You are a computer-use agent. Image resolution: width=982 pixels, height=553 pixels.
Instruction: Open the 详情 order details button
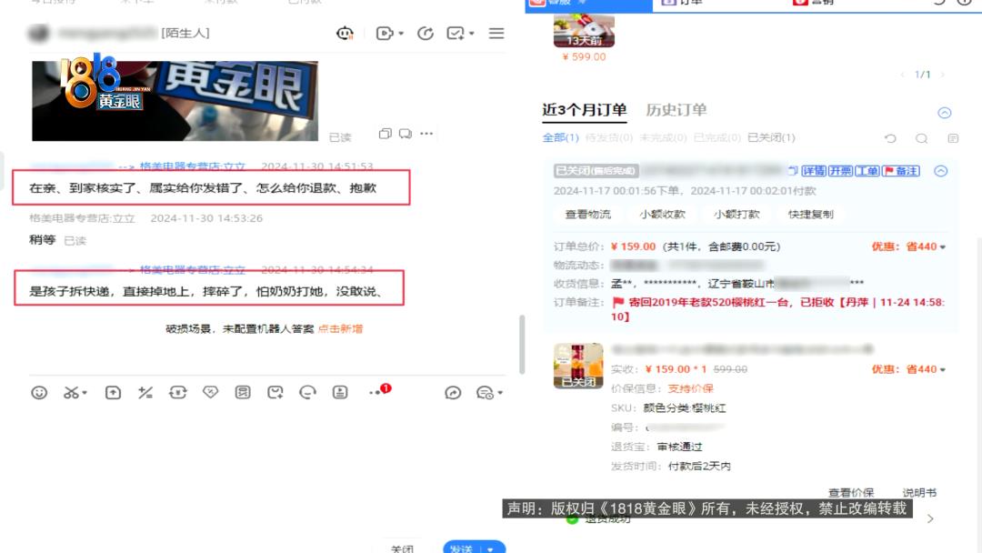point(814,170)
